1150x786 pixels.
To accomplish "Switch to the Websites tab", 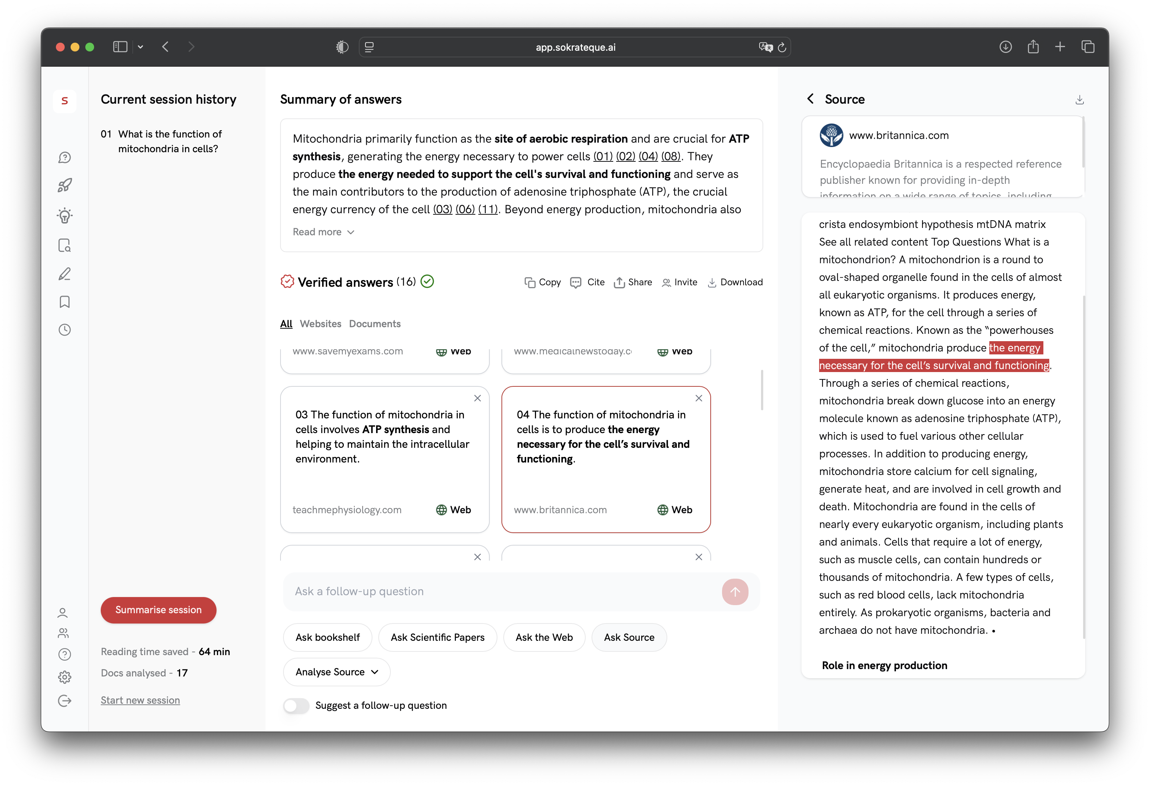I will (320, 324).
